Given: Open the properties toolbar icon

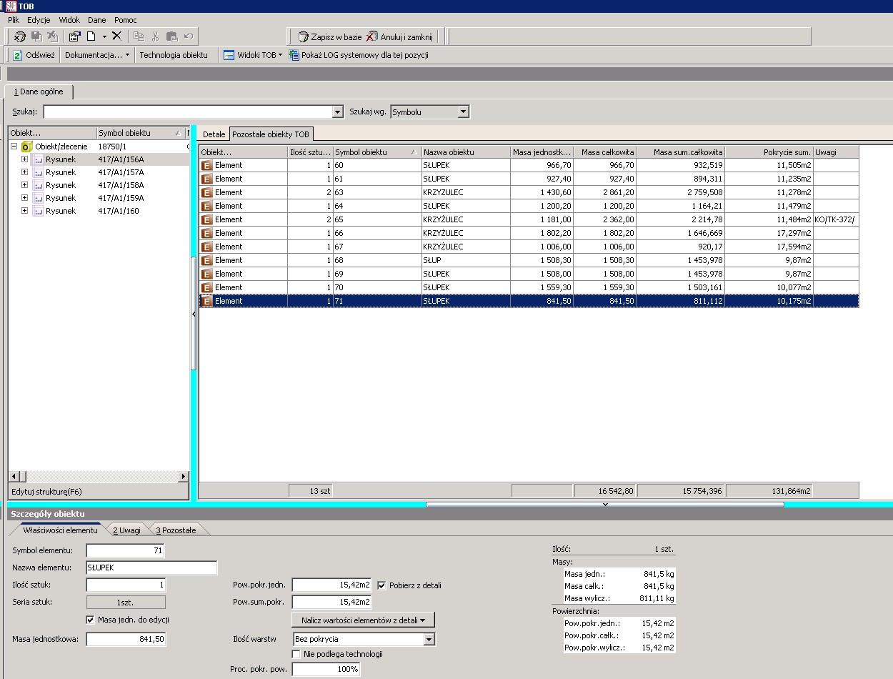Looking at the screenshot, I should [75, 36].
